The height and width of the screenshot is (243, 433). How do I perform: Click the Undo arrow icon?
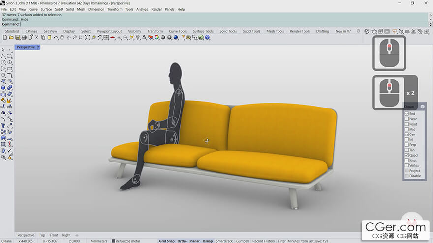[x=56, y=38]
